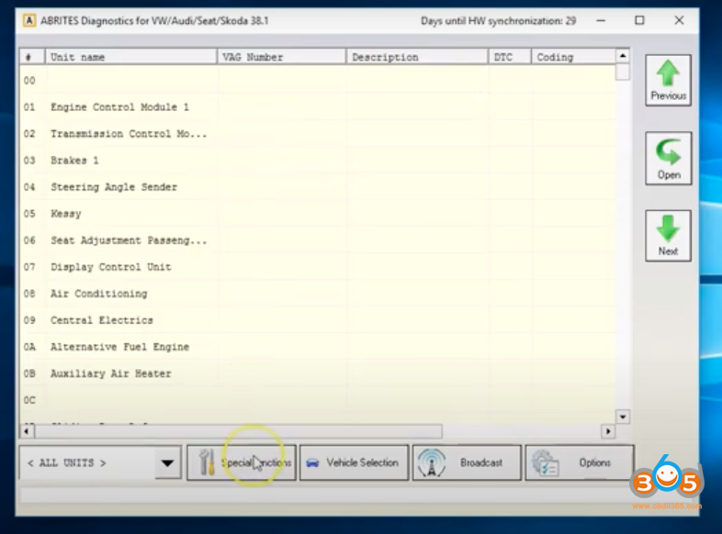The height and width of the screenshot is (534, 722).
Task: Click the horizontal scrollbar thumb
Action: [239, 431]
